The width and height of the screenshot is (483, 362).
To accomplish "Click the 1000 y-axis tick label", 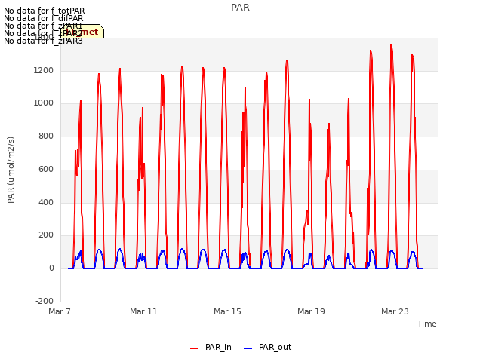I will click(x=44, y=103).
